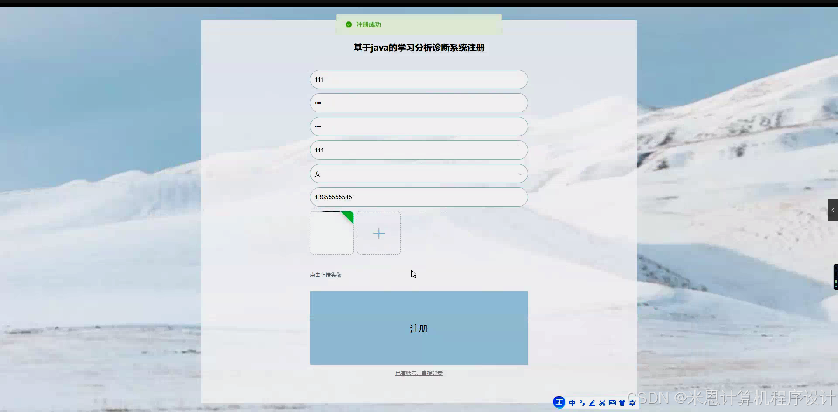Toggle full/half-width punctuation mode
Screen dimensions: 838x412
pyautogui.click(x=582, y=402)
